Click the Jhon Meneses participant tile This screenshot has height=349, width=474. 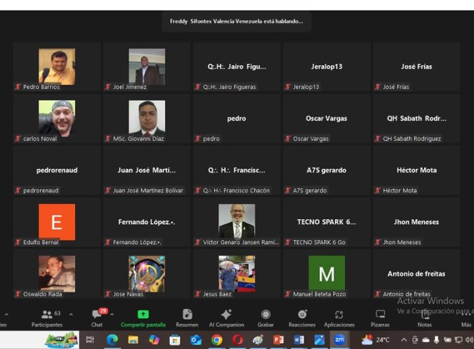417,222
